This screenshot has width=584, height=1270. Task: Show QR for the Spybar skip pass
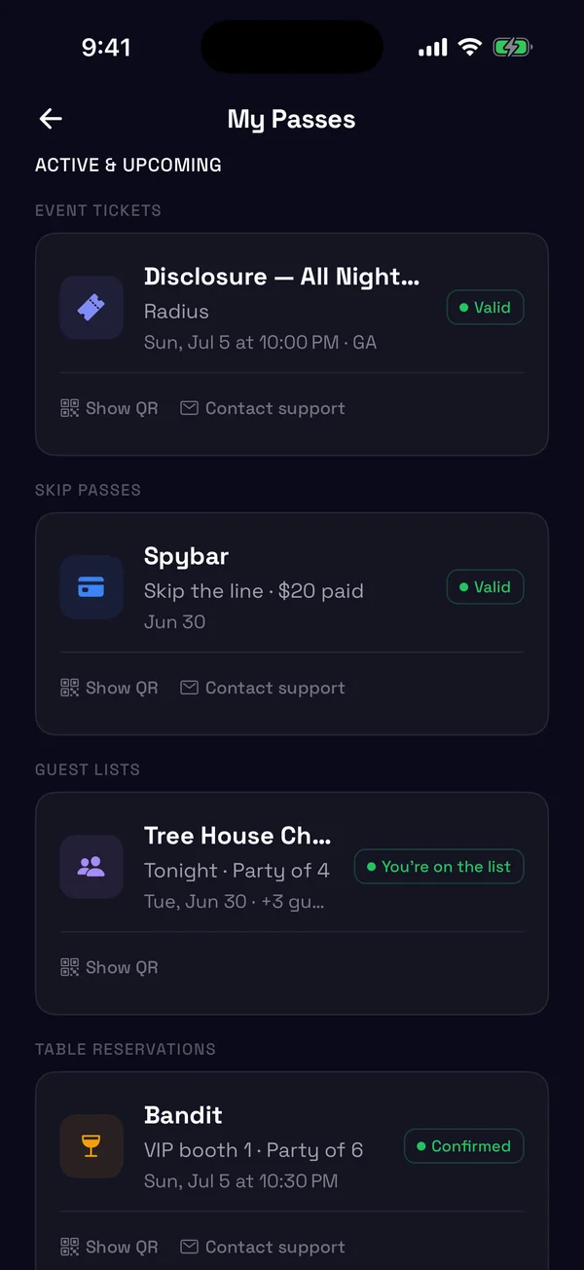click(x=109, y=688)
